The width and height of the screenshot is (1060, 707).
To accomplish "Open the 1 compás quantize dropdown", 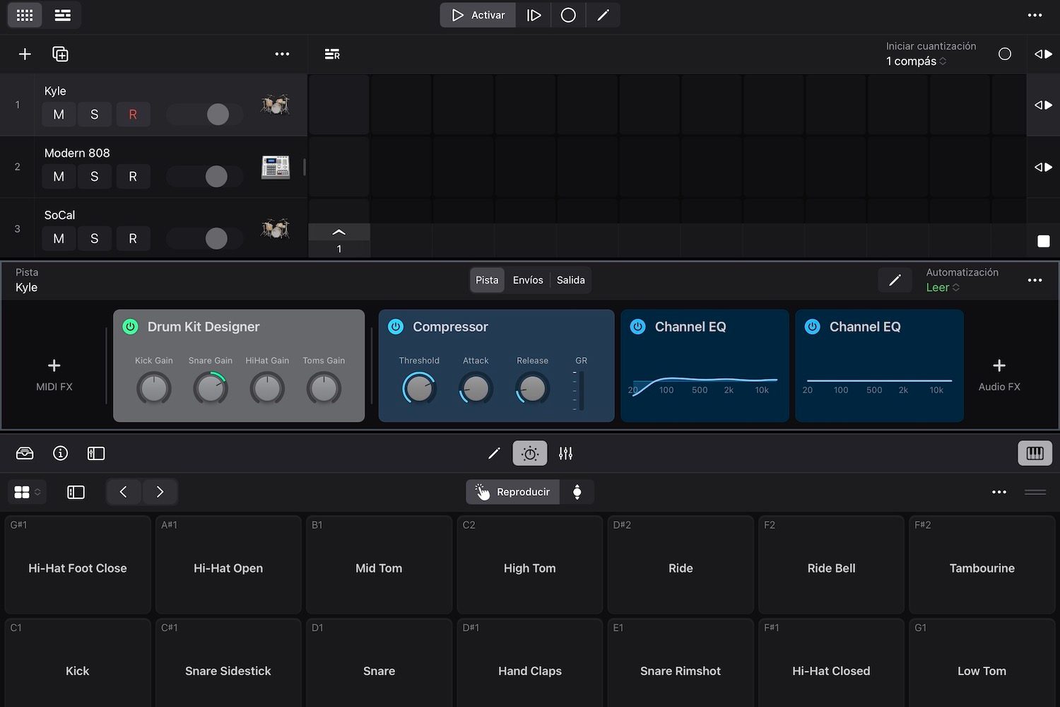I will click(915, 61).
